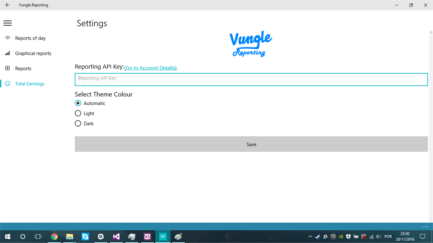Launch Google Chrome from the taskbar
The height and width of the screenshot is (243, 433).
point(54,237)
